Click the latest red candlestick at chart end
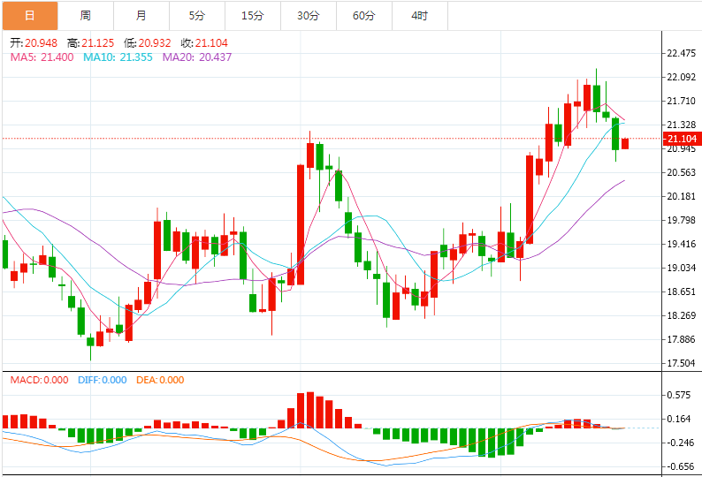Screen dimensions: 702x477 click(x=625, y=144)
